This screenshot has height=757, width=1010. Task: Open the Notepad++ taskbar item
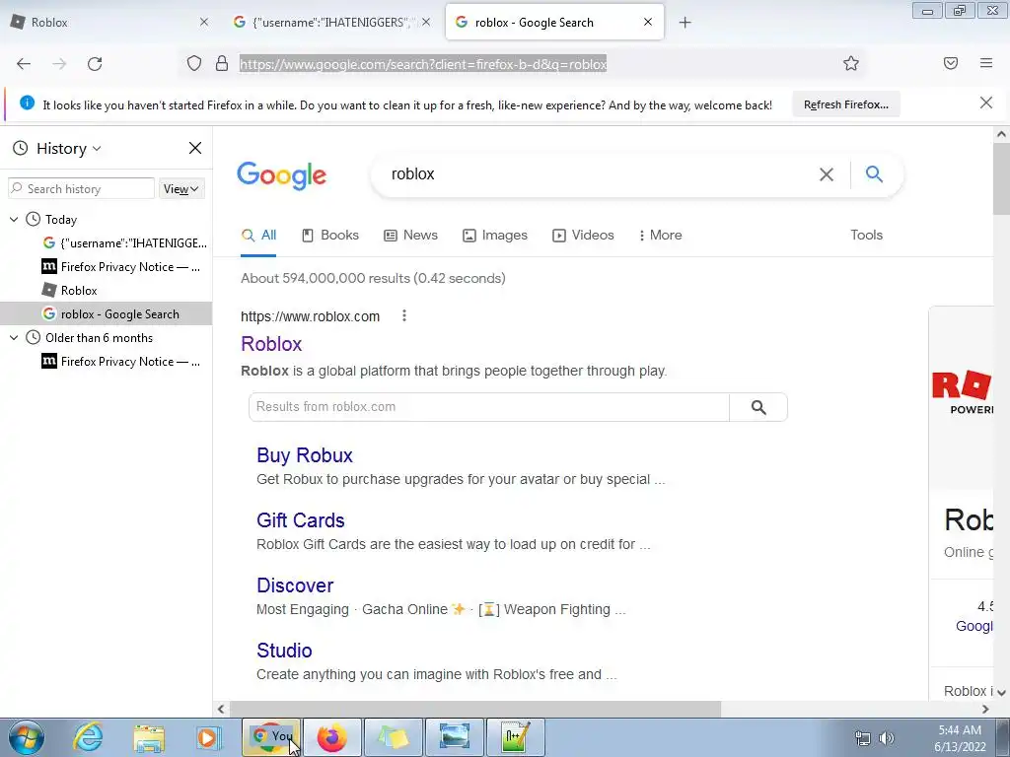tap(515, 737)
